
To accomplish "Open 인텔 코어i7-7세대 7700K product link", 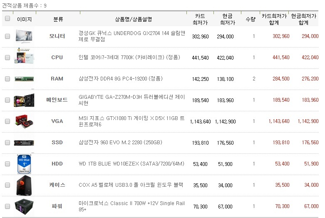I will (129, 57).
